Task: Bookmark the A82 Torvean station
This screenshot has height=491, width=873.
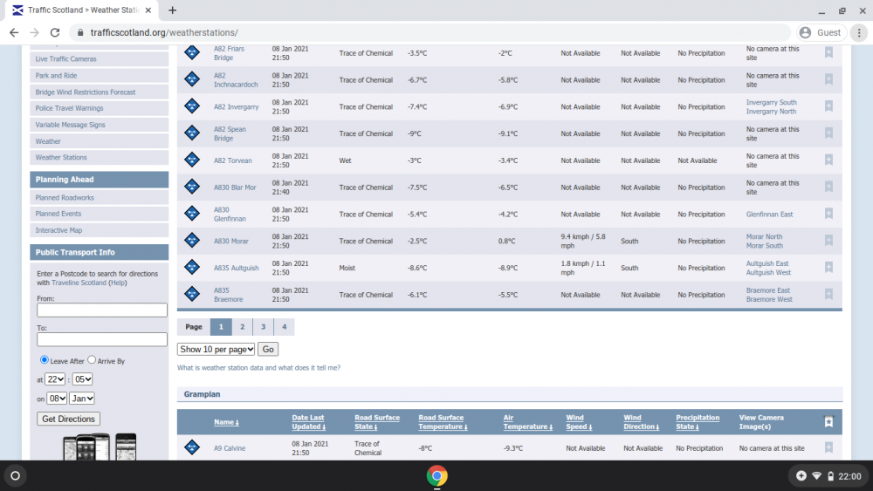Action: [x=828, y=160]
